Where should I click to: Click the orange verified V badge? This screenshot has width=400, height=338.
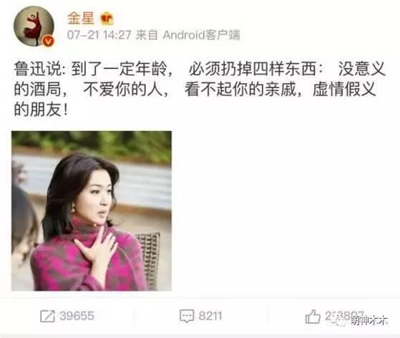click(x=48, y=41)
